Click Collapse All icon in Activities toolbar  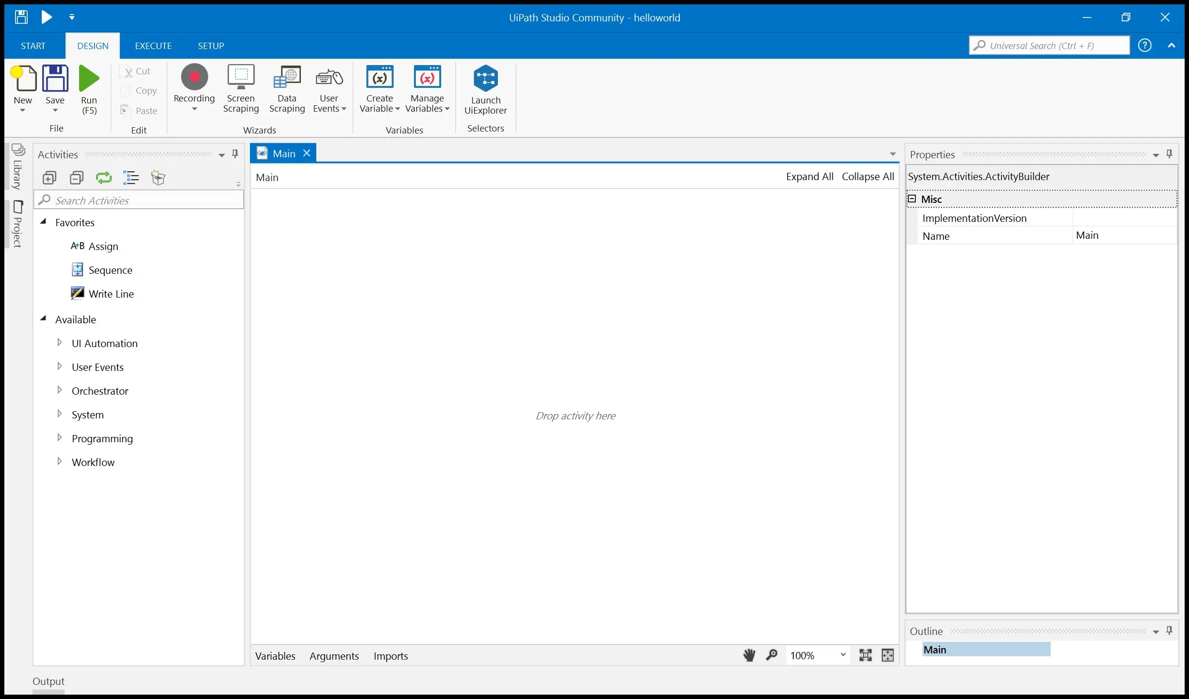pyautogui.click(x=77, y=178)
